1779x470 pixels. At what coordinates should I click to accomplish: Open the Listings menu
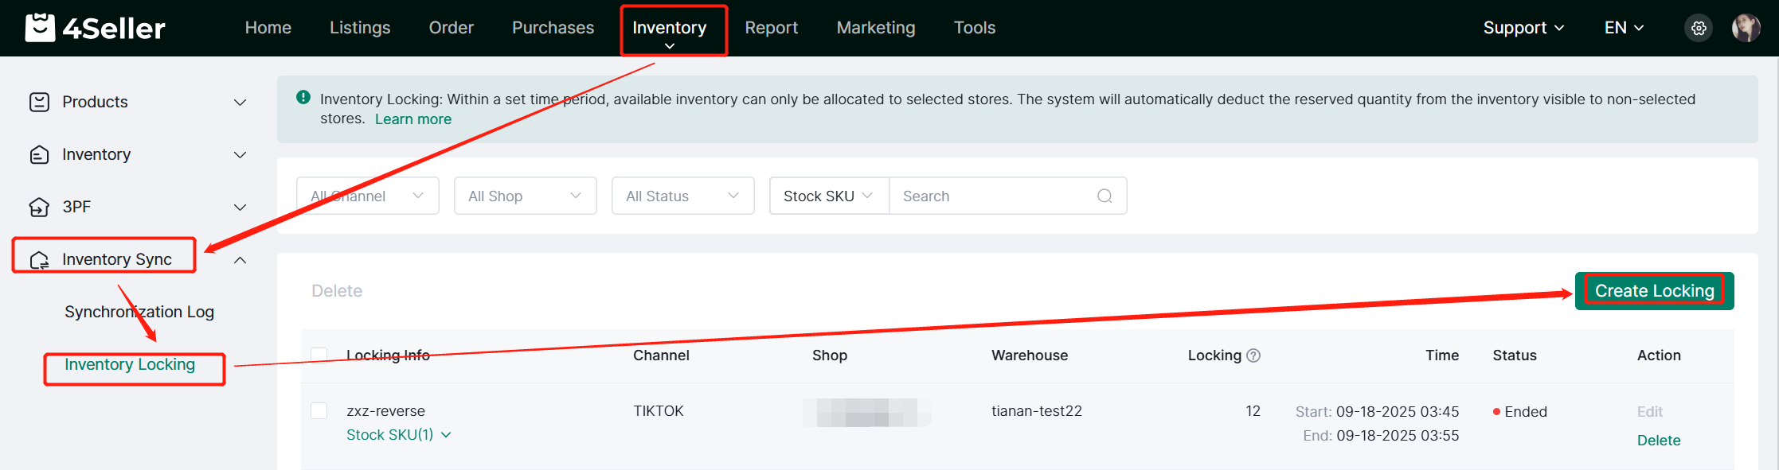[x=360, y=28]
